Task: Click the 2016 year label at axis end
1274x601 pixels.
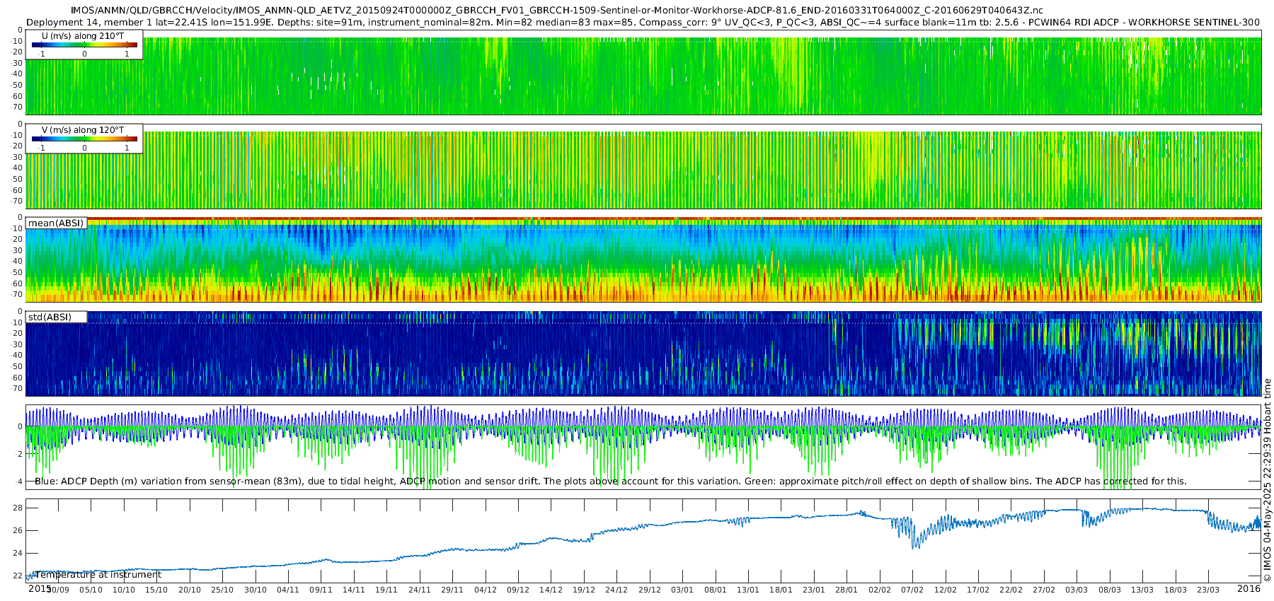Action: pyautogui.click(x=1249, y=588)
